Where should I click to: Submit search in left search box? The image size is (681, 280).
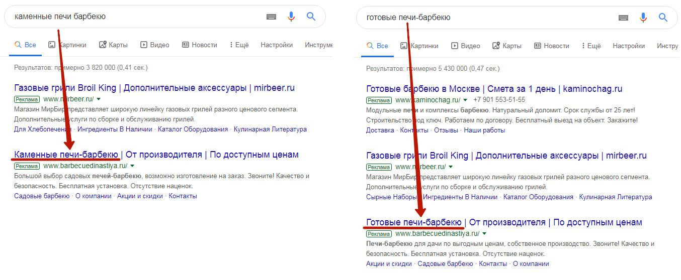point(311,17)
